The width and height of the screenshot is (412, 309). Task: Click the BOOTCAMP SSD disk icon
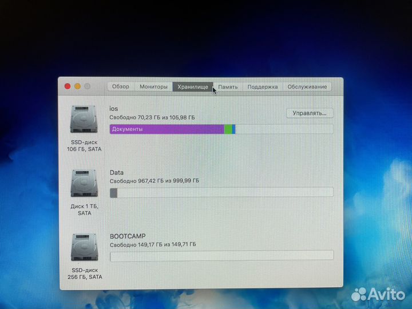[85, 247]
